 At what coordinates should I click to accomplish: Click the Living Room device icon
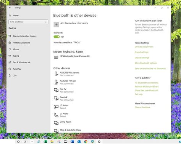[x=56, y=123]
